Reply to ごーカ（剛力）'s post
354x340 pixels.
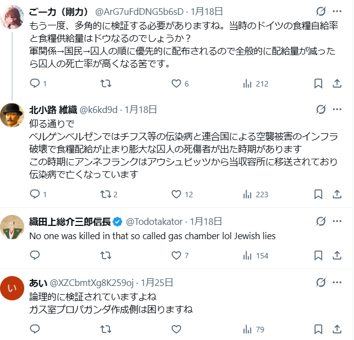(x=35, y=84)
